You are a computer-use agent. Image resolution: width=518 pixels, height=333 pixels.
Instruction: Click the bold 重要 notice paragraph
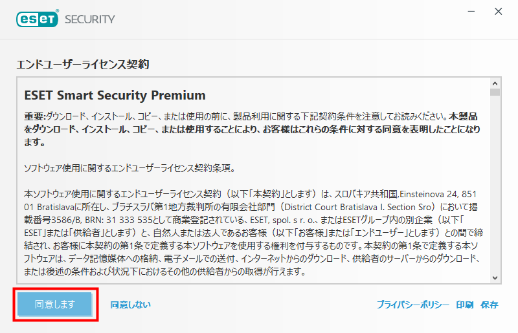point(253,129)
